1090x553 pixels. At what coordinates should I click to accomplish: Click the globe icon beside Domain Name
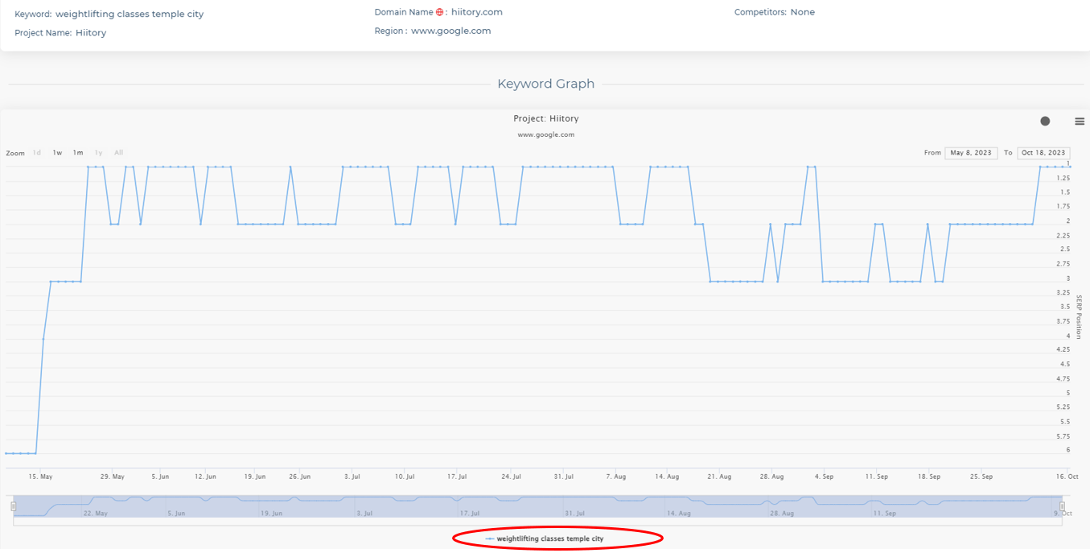pyautogui.click(x=439, y=13)
